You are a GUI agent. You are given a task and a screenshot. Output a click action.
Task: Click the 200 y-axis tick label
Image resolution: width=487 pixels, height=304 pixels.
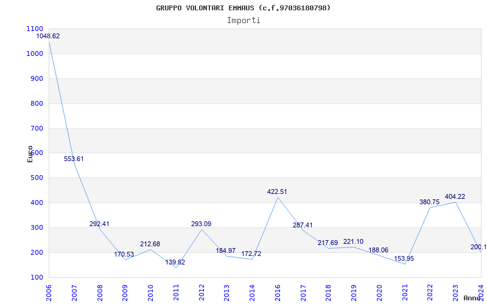[x=37, y=252]
